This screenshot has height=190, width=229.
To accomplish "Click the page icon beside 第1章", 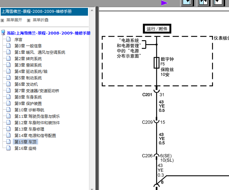I will [9, 52].
